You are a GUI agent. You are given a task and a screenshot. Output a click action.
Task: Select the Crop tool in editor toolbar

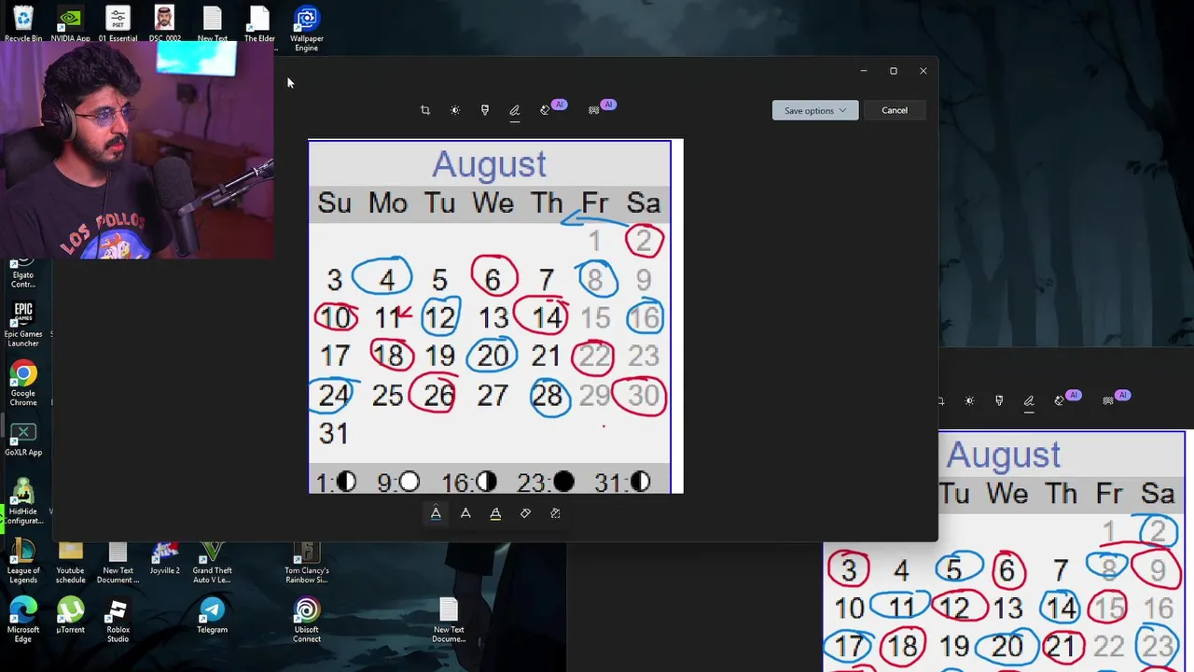425,110
